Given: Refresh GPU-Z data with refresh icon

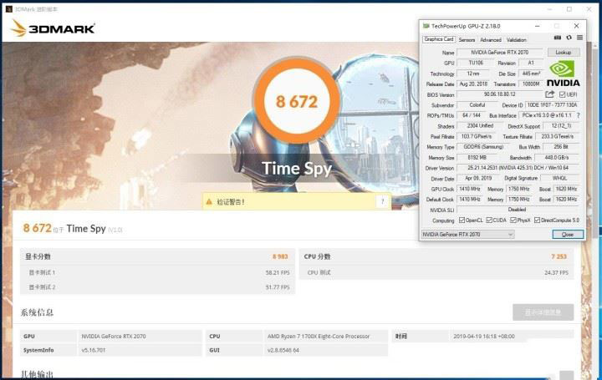Looking at the screenshot, I should coord(569,38).
